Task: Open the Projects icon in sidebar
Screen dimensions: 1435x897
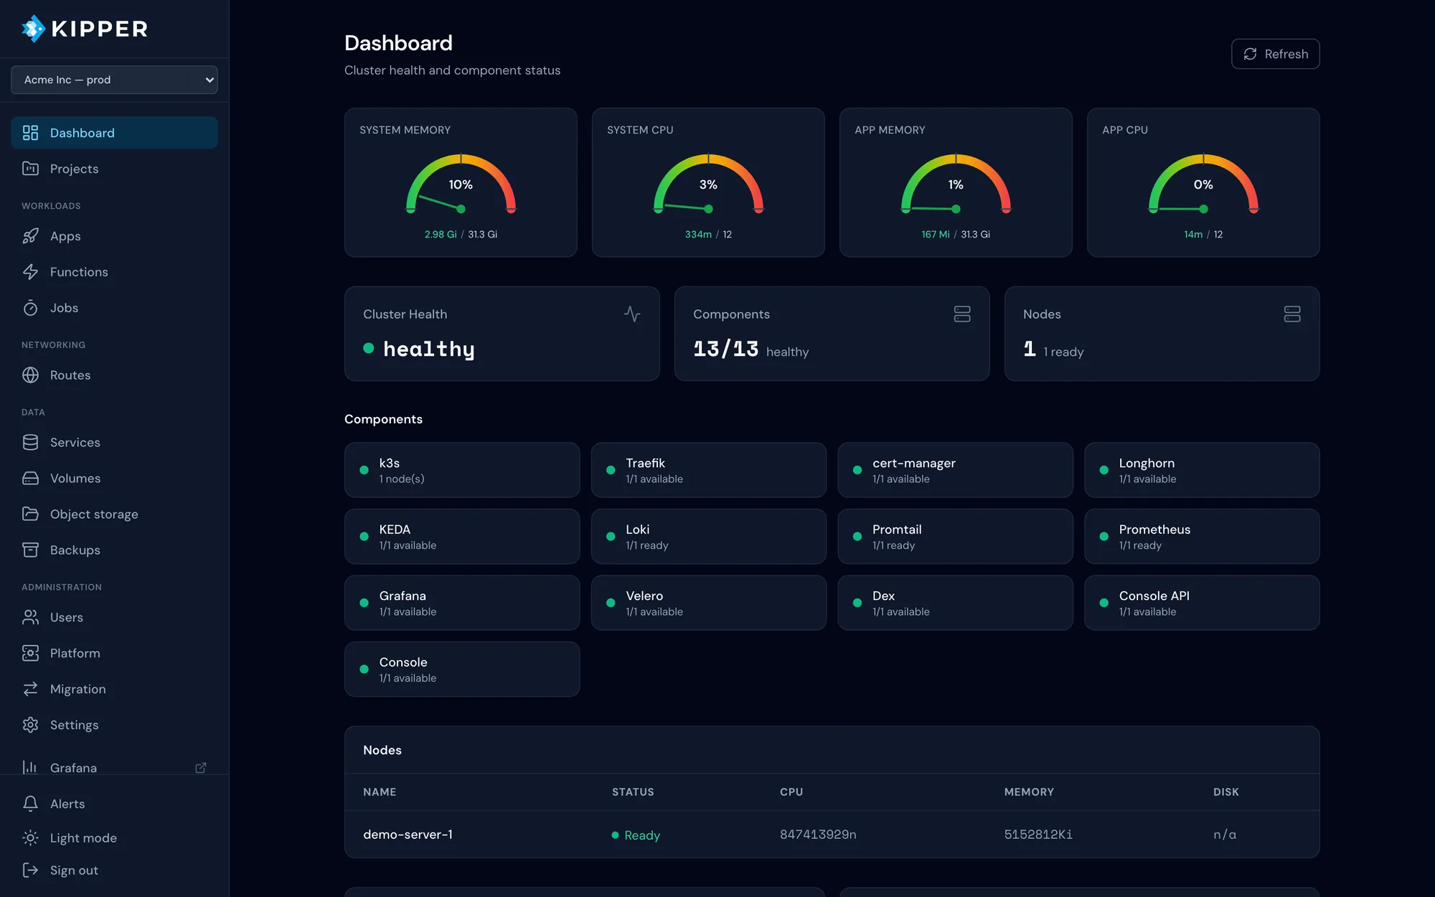Action: pos(30,169)
